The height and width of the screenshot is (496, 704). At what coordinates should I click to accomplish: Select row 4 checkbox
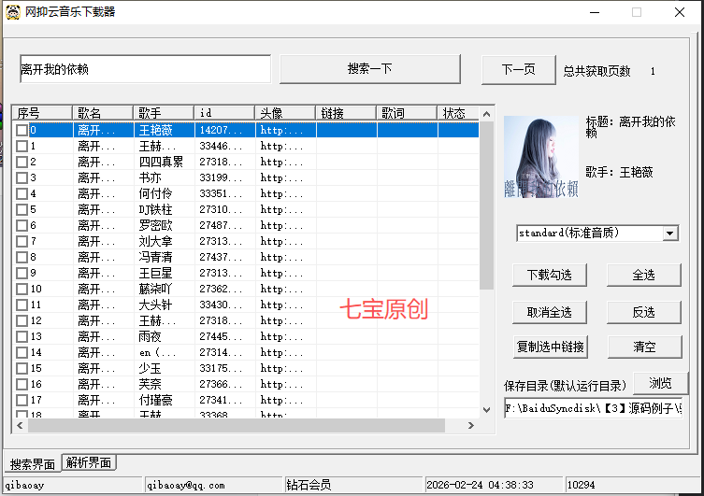pyautogui.click(x=22, y=193)
